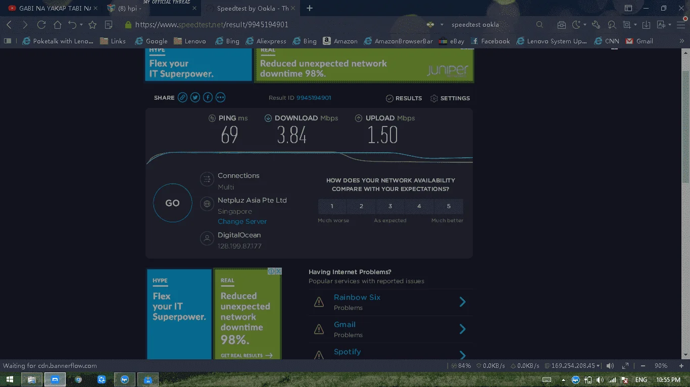Open Speedtest SETTINGS
The image size is (690, 387).
(450, 98)
